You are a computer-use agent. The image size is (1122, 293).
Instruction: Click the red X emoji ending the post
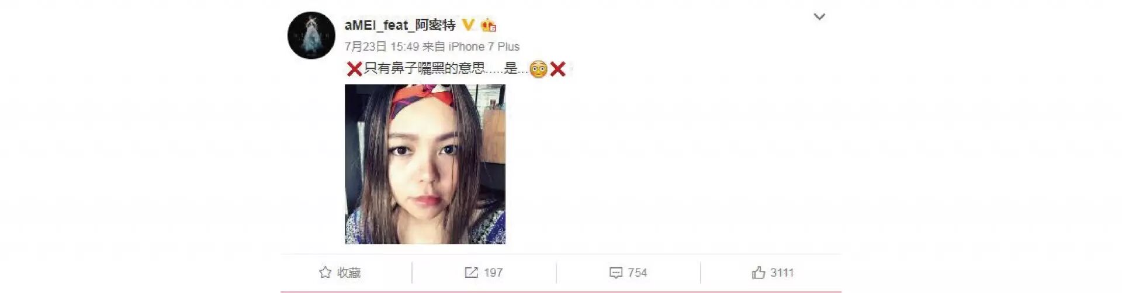coord(558,69)
